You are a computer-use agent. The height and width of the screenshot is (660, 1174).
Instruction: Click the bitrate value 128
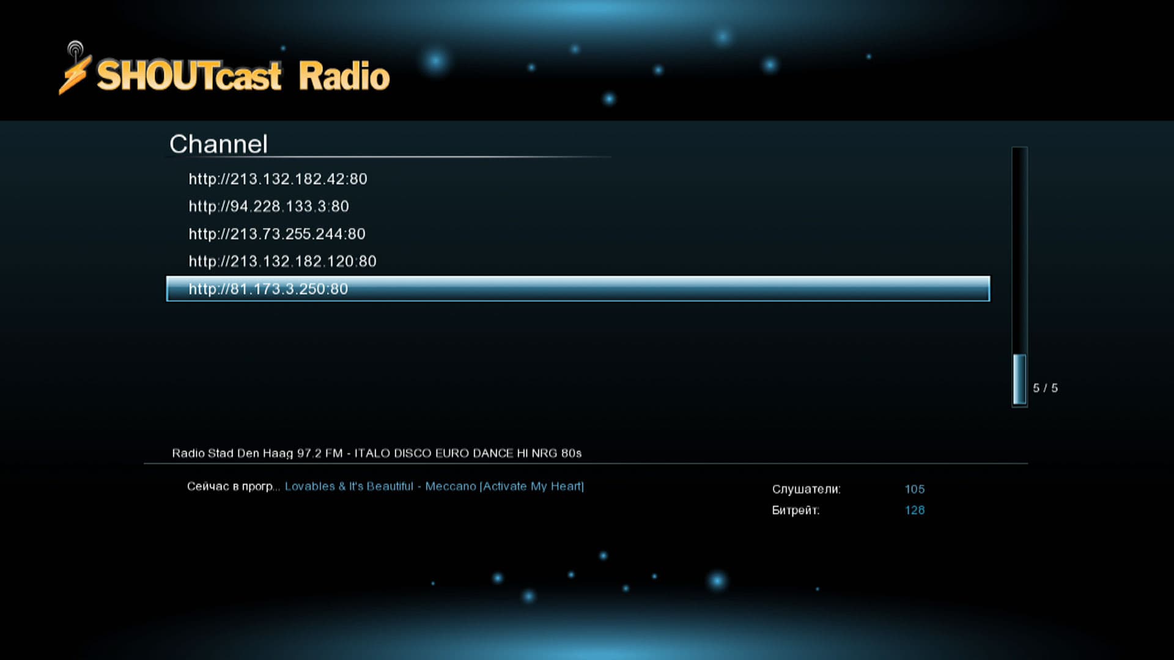click(x=914, y=510)
